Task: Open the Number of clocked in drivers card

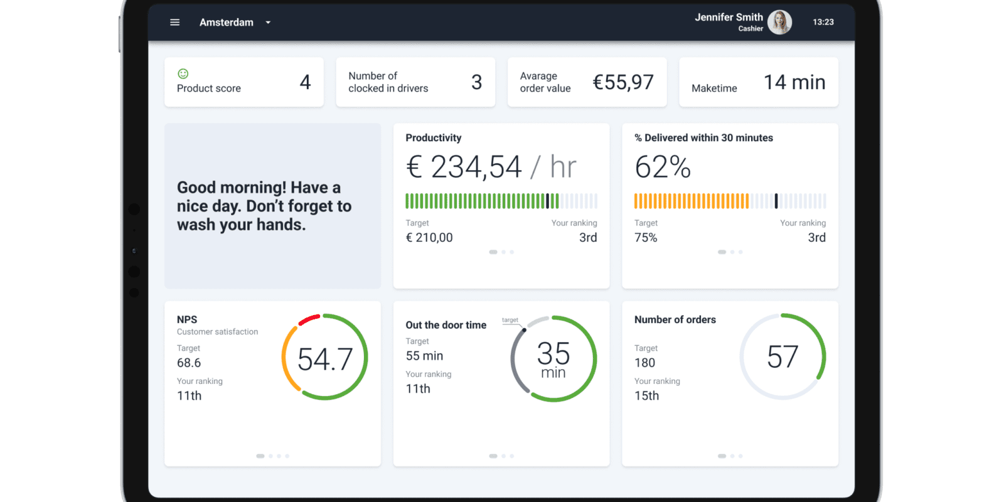Action: tap(415, 82)
